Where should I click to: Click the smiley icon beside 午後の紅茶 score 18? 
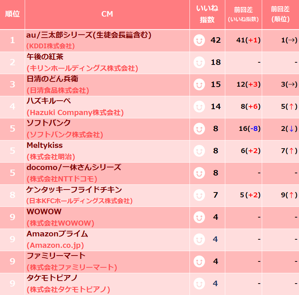tap(199, 62)
